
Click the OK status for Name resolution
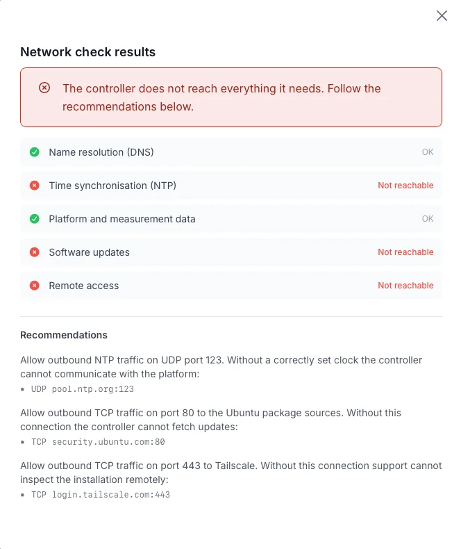[428, 152]
